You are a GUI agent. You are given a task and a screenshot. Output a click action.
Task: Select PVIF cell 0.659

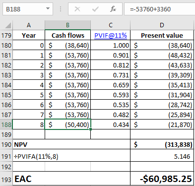point(111,85)
